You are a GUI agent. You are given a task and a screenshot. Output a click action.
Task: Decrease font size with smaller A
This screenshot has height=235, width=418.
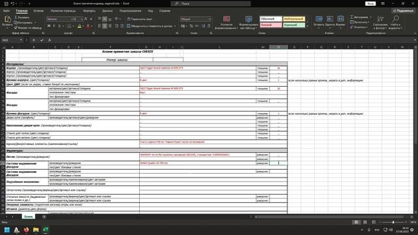(91, 19)
